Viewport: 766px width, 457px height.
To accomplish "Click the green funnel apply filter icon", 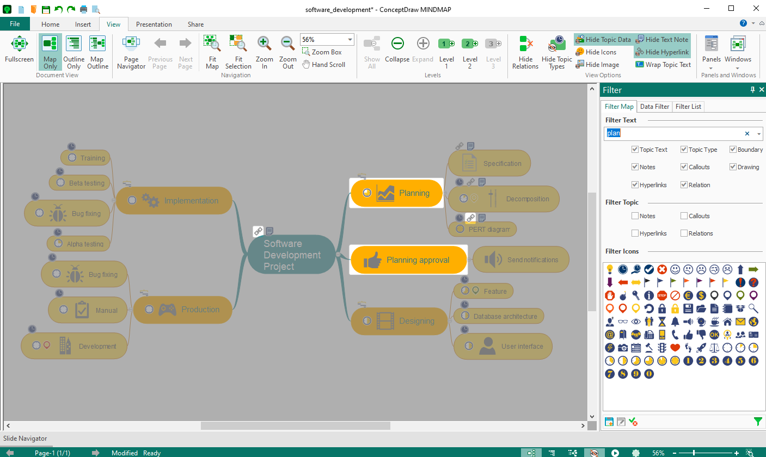I will point(758,421).
